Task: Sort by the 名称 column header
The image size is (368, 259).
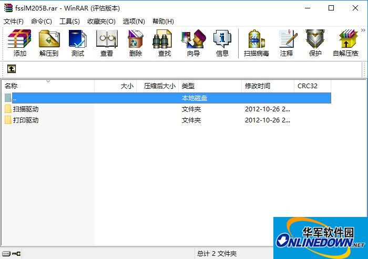Action: coord(48,86)
